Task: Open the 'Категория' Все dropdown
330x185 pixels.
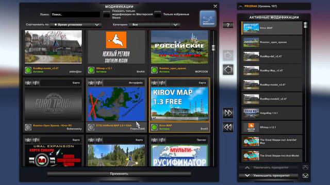Action: click(154, 25)
